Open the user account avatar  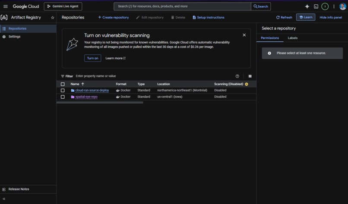pyautogui.click(x=343, y=6)
